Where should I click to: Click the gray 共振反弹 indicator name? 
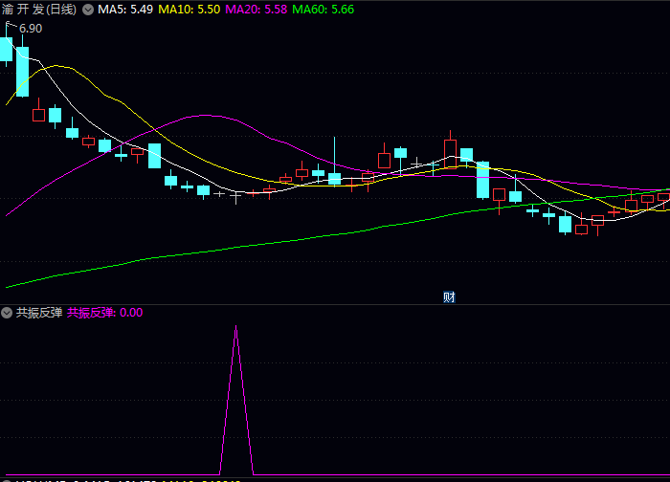click(x=39, y=313)
